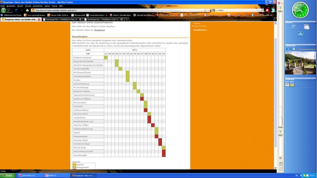Image resolution: width=317 pixels, height=178 pixels.
Task: Open the Chronik menu
Action: [28, 6]
